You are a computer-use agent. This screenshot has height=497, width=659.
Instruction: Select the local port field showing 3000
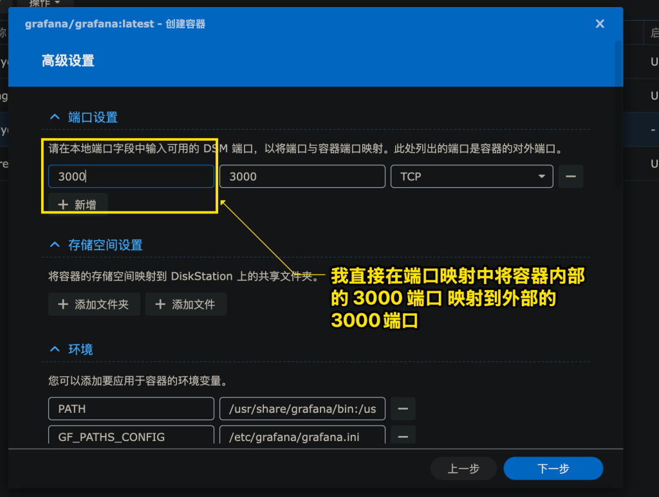[131, 176]
